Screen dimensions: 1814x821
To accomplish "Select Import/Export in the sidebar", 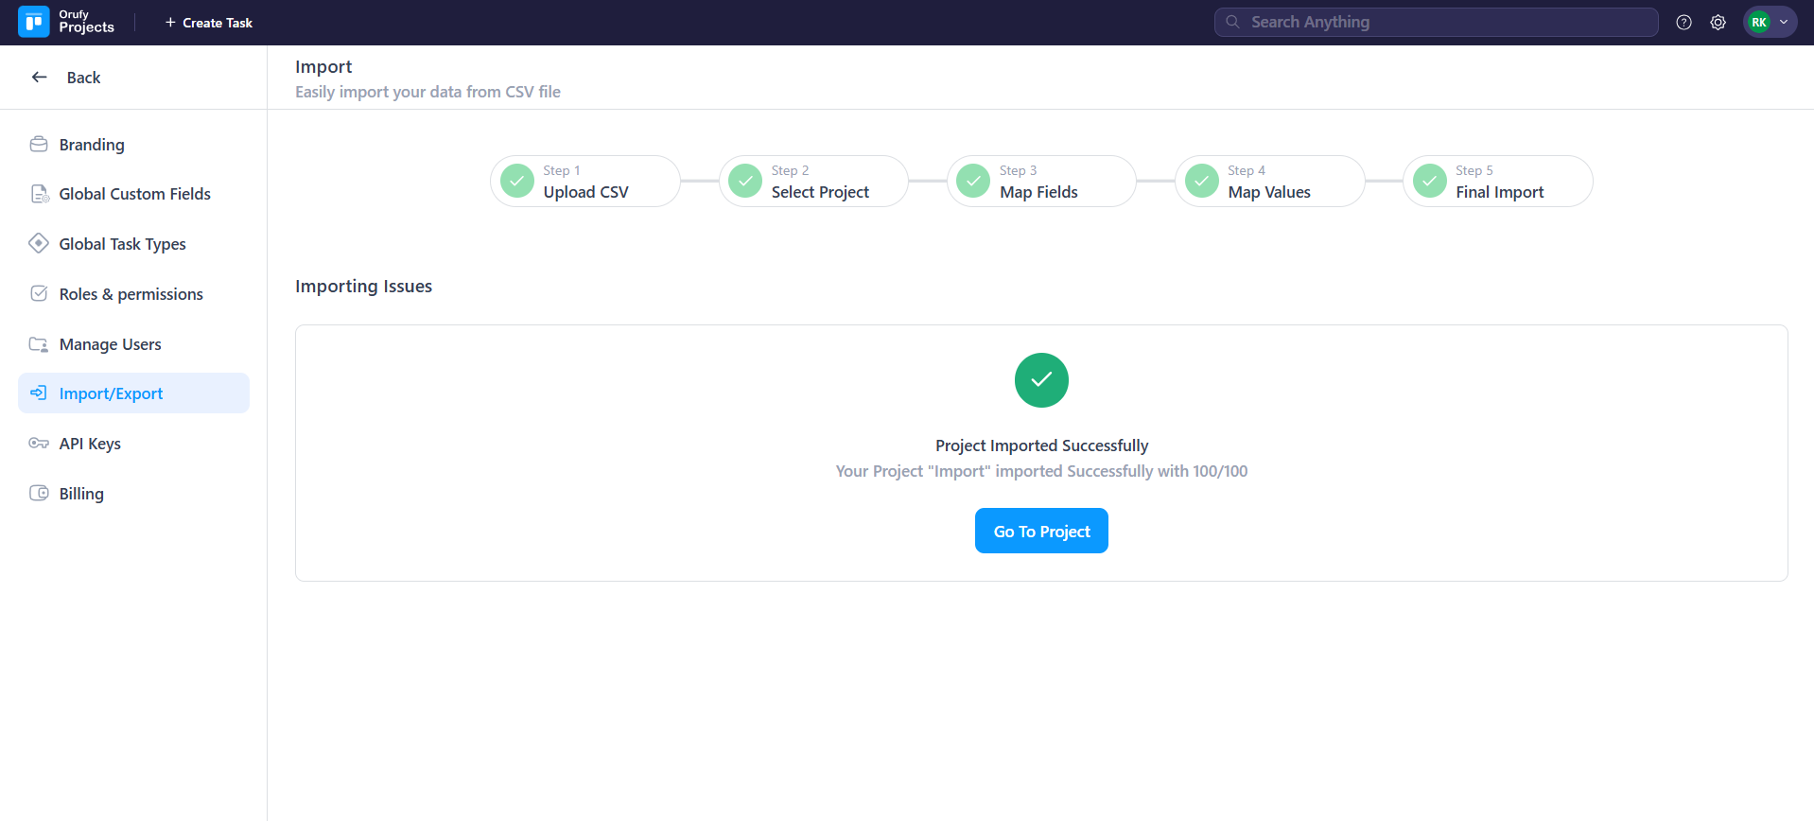I will [x=111, y=393].
